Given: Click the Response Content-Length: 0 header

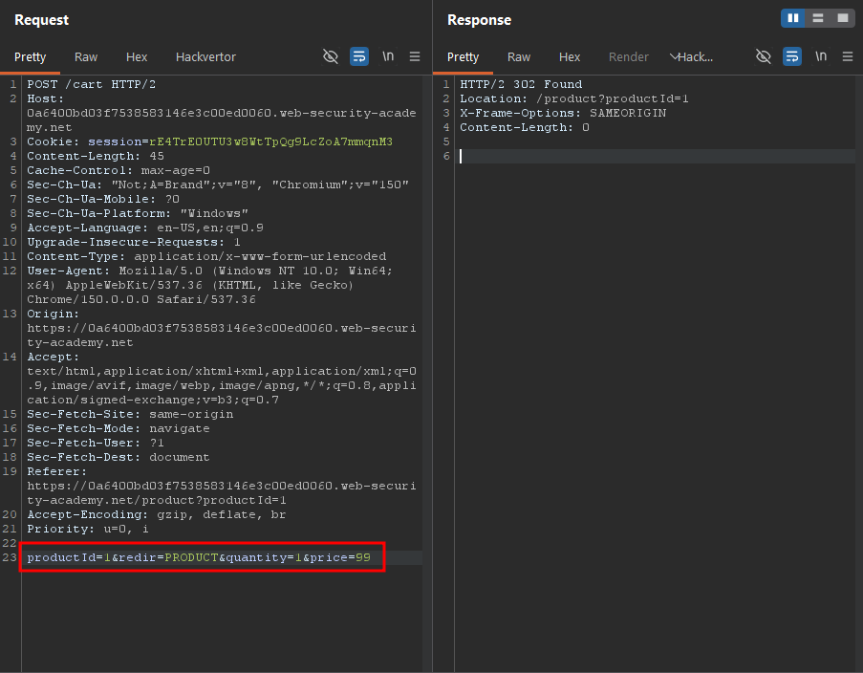Looking at the screenshot, I should click(x=525, y=127).
